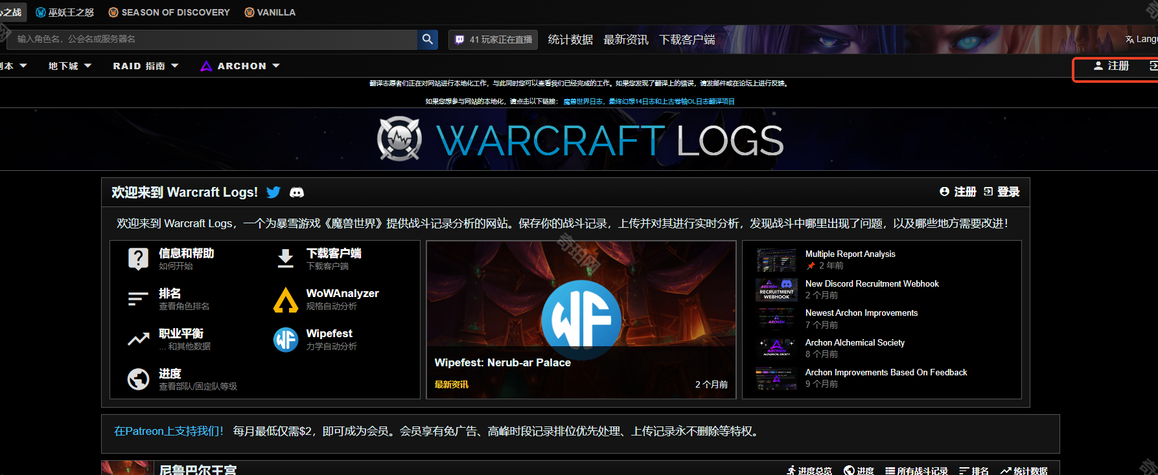Focus the character/guild search input field
1158x475 pixels.
213,39
